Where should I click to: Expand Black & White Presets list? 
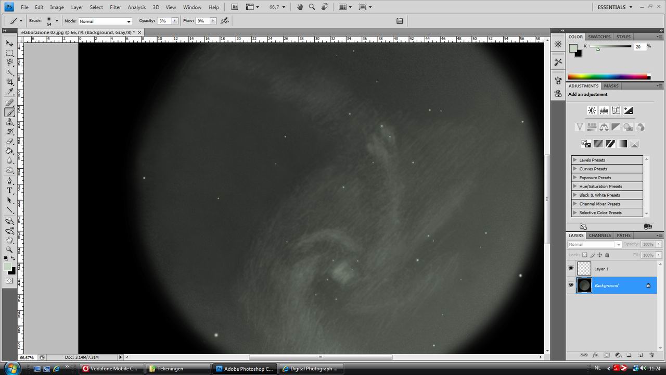pos(575,195)
